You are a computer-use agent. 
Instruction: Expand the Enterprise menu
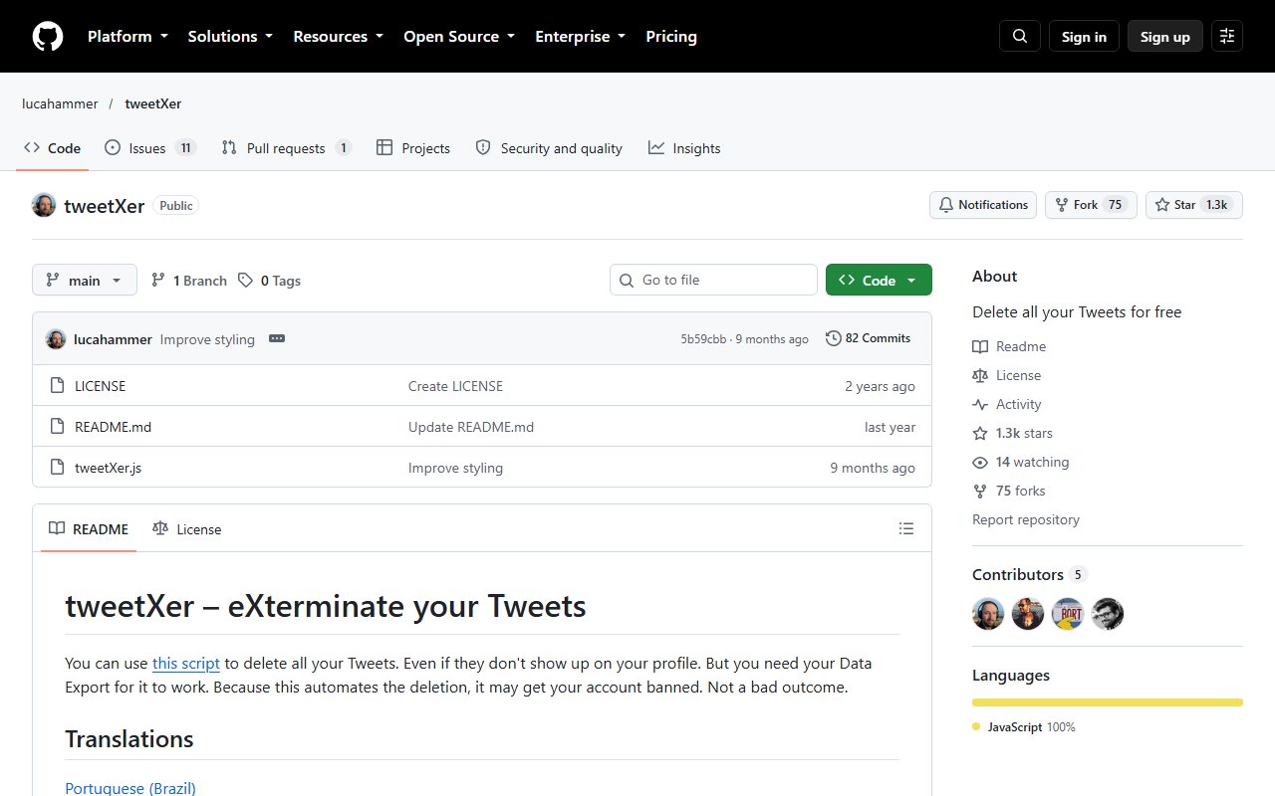coord(581,37)
